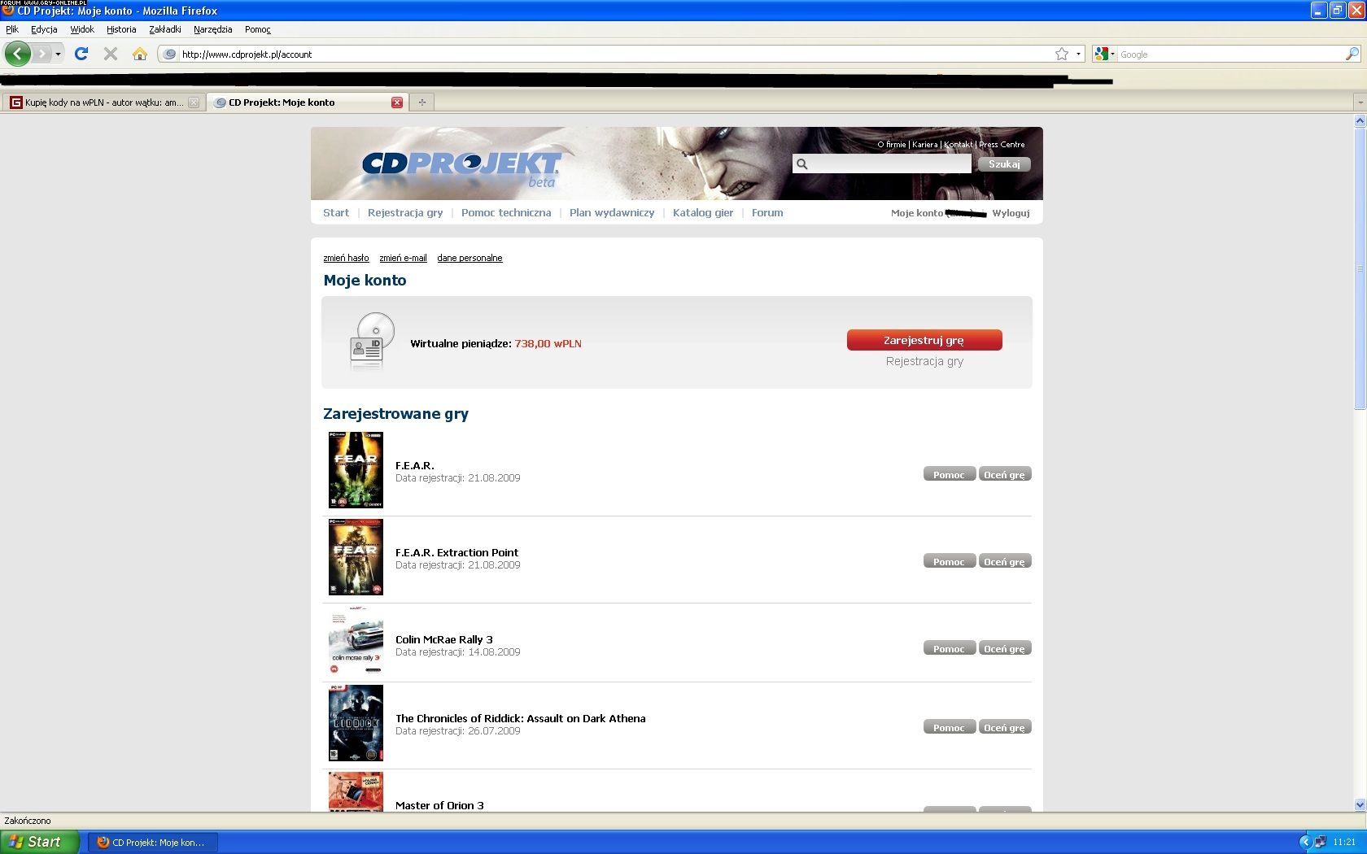This screenshot has width=1367, height=854.
Task: Click the site identity icon in the address bar
Action: click(169, 54)
